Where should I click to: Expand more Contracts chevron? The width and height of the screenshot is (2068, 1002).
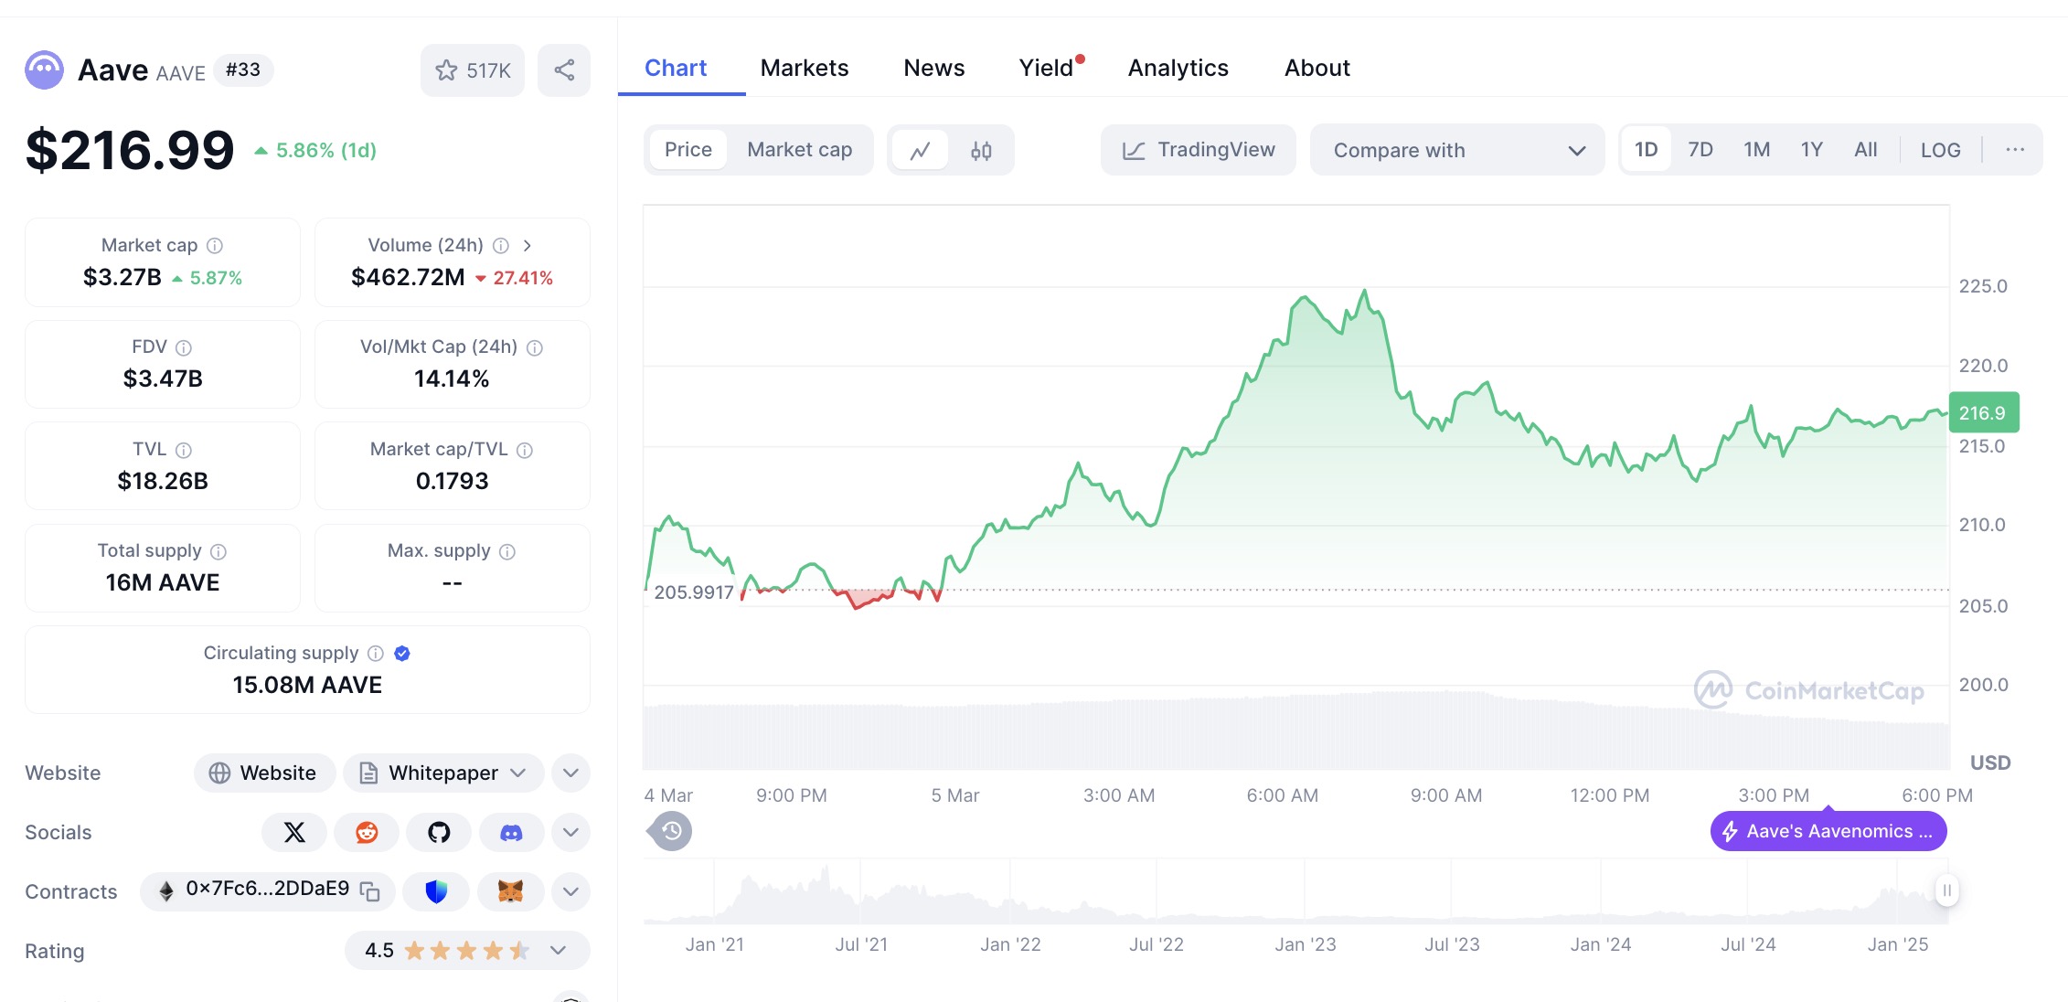570,891
